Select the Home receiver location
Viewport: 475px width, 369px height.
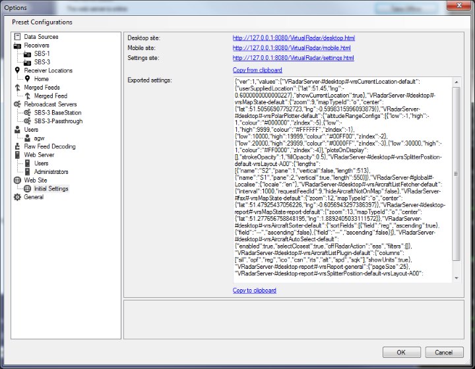coord(41,79)
